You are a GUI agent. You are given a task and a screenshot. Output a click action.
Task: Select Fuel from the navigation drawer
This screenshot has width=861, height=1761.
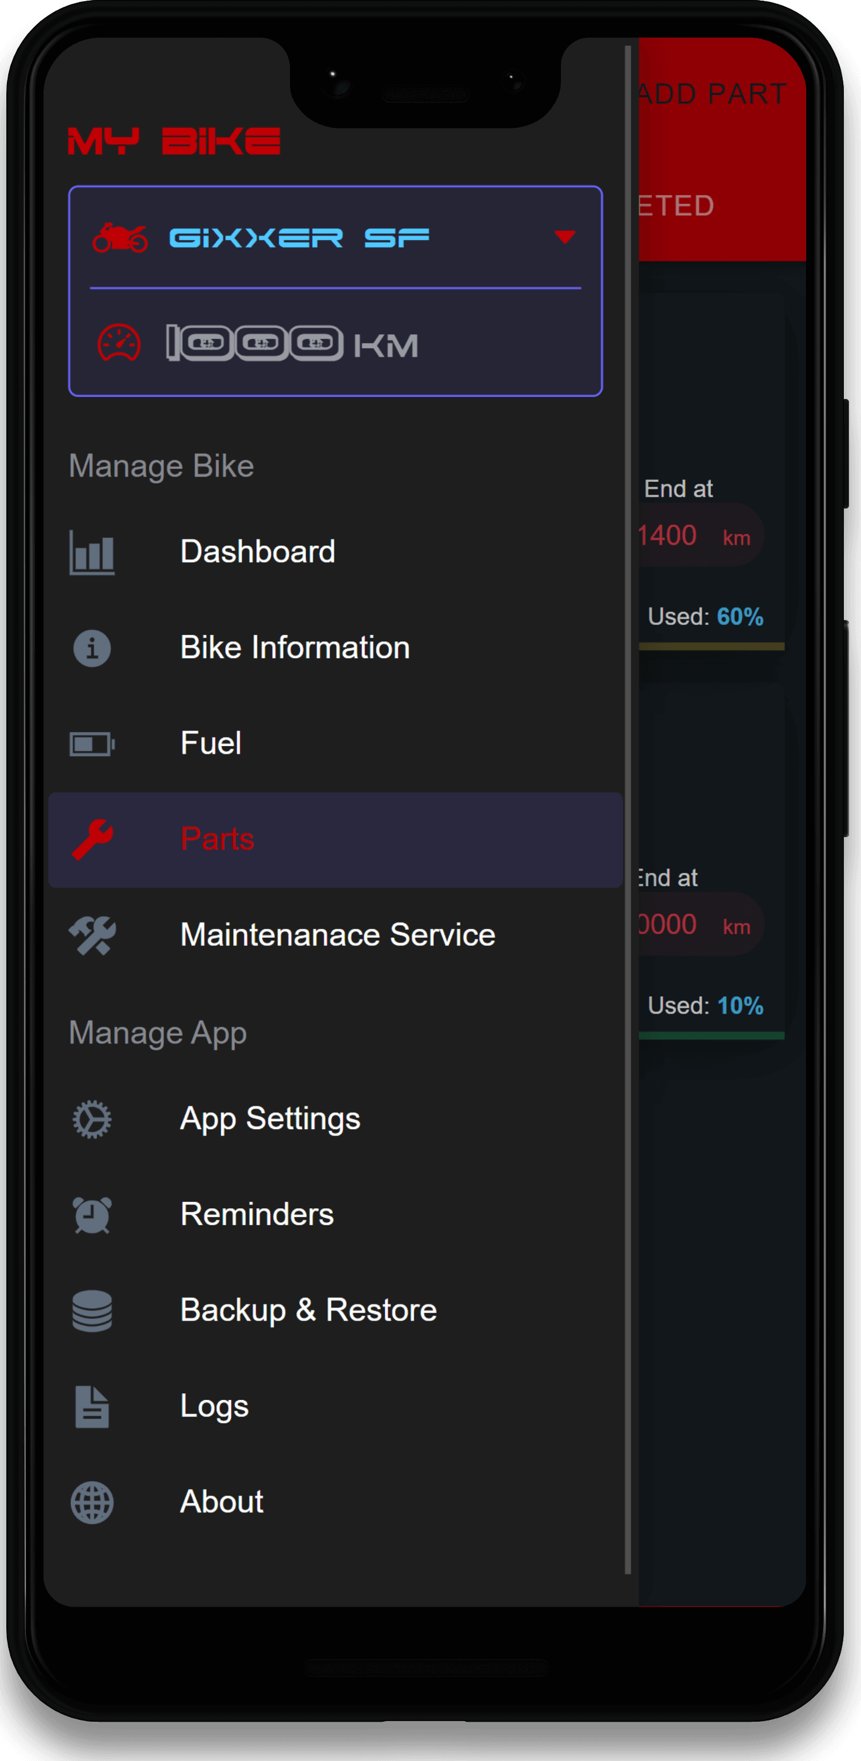[210, 744]
